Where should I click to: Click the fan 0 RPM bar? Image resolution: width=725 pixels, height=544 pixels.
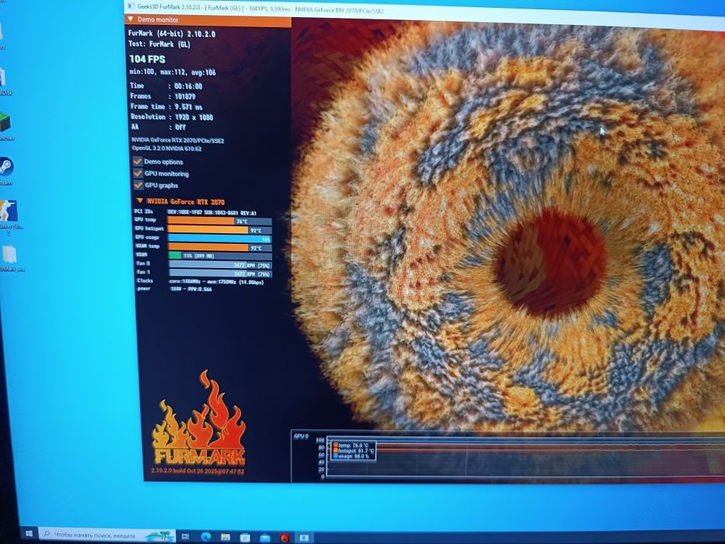click(219, 264)
